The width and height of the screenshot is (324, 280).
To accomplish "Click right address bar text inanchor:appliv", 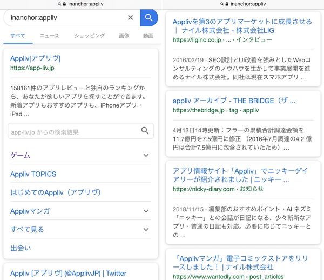I will (248, 4).
